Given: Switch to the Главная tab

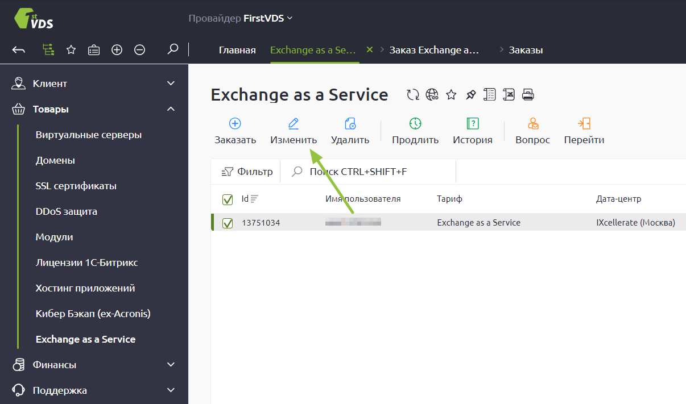Looking at the screenshot, I should (237, 50).
